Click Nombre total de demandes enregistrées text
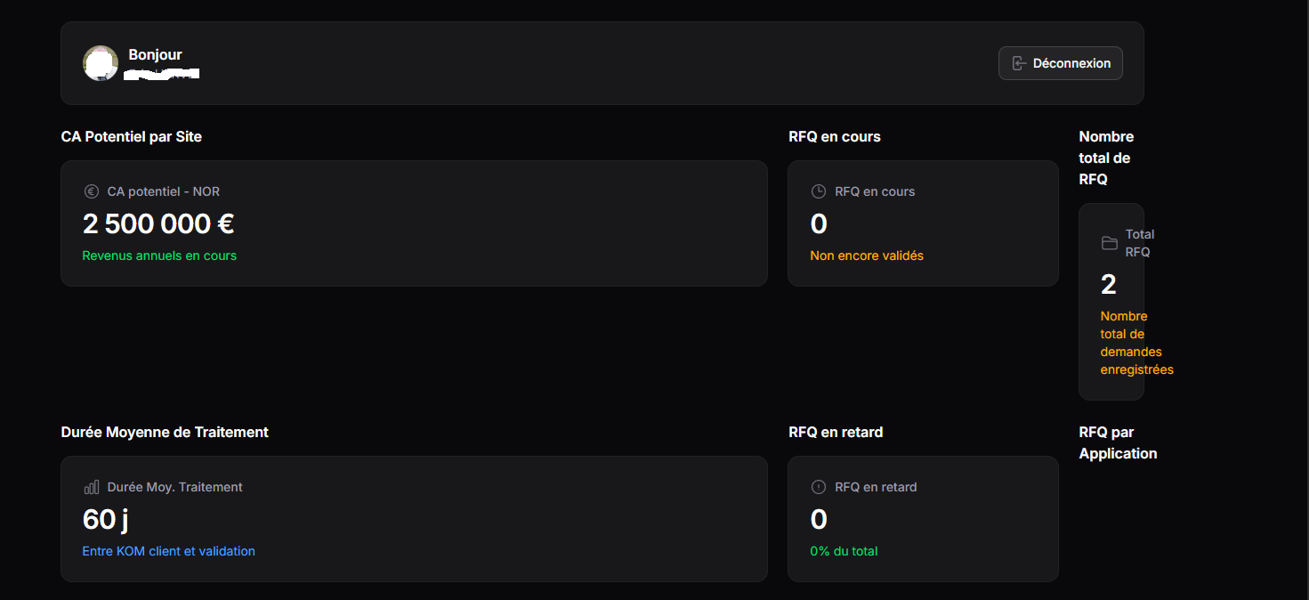Screen dimensions: 1309x600 tap(1135, 343)
